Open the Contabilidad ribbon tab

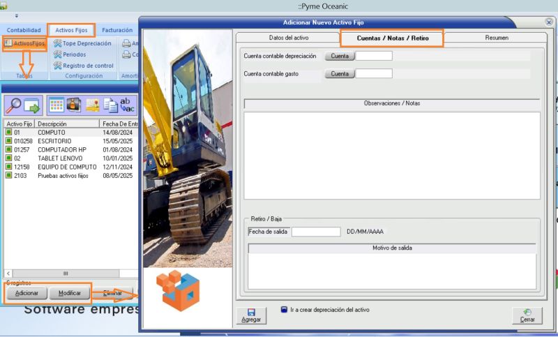(24, 30)
